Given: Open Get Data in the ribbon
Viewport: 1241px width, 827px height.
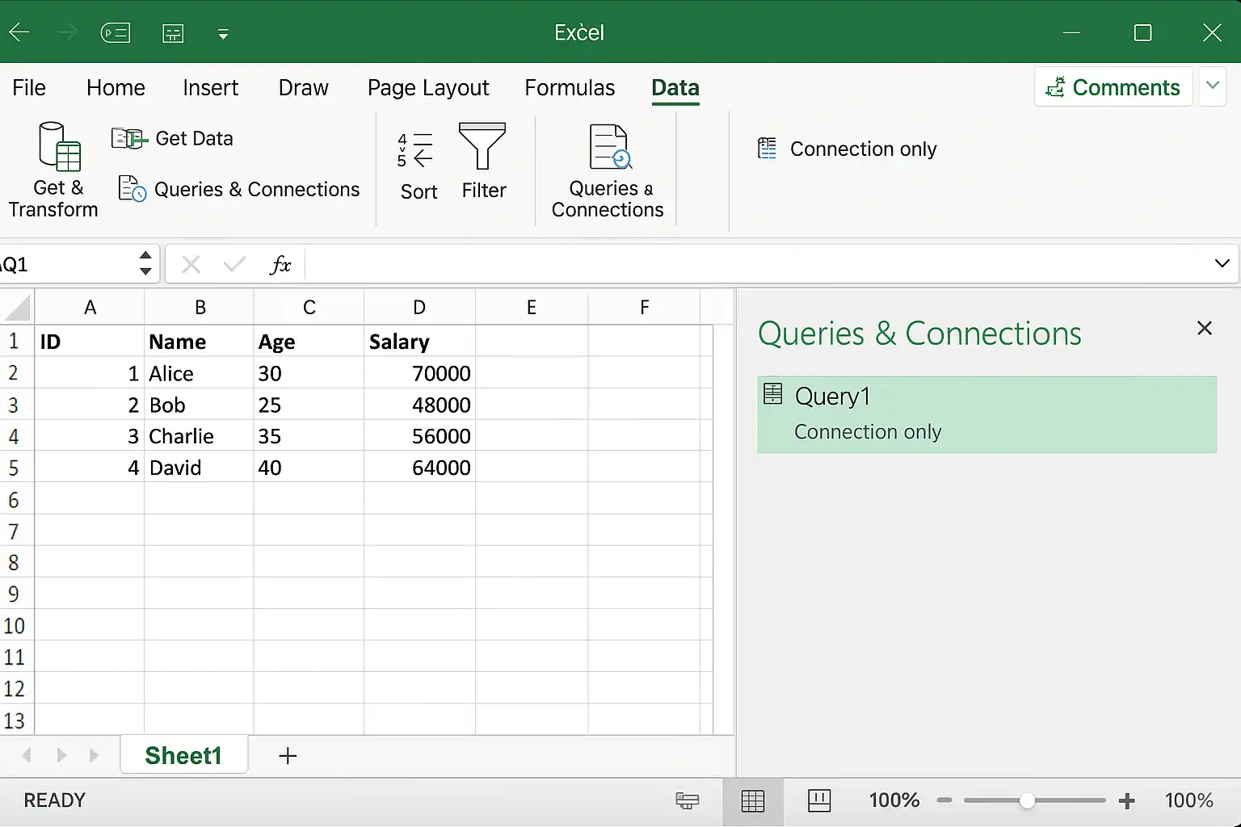Looking at the screenshot, I should 172,139.
